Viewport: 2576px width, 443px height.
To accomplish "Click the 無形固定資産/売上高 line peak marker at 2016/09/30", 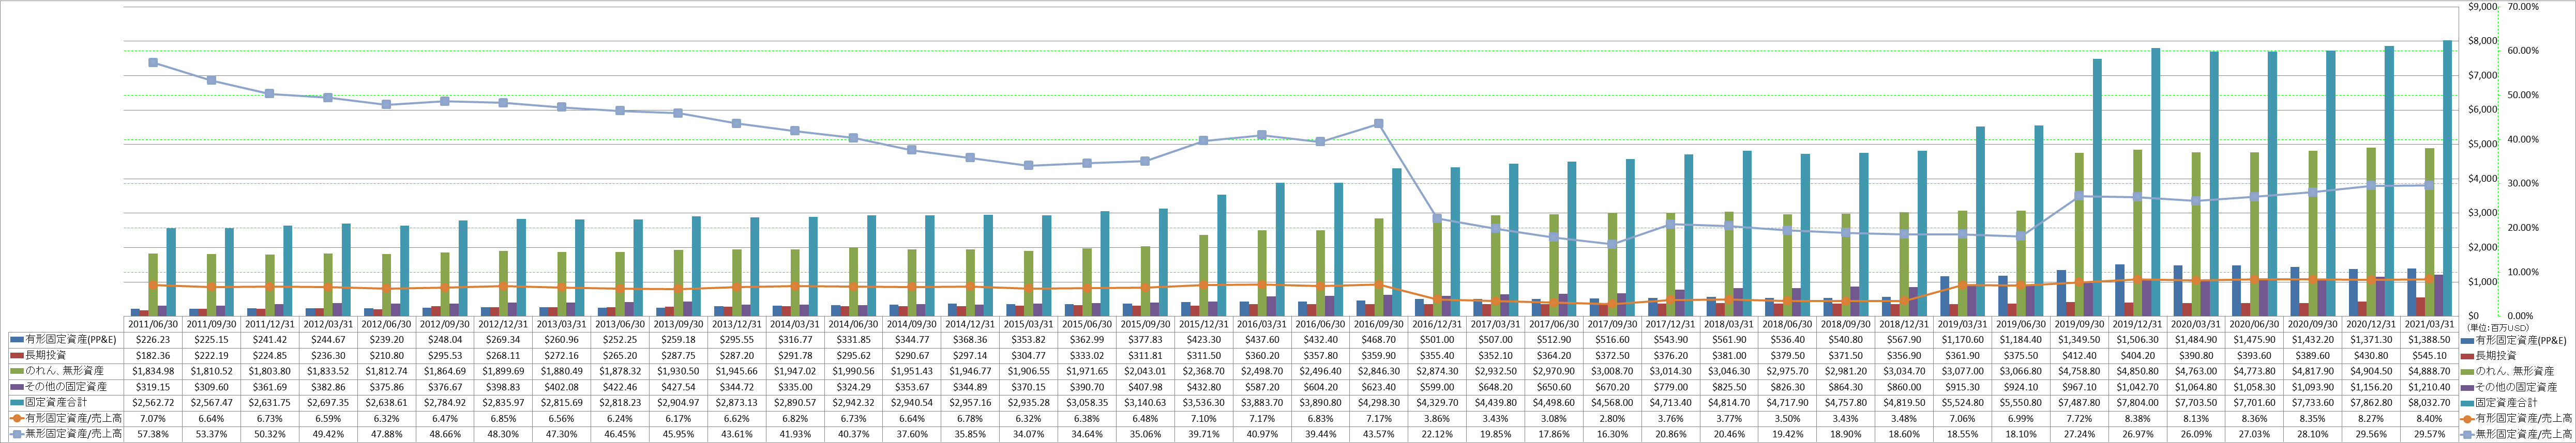I will [1378, 124].
